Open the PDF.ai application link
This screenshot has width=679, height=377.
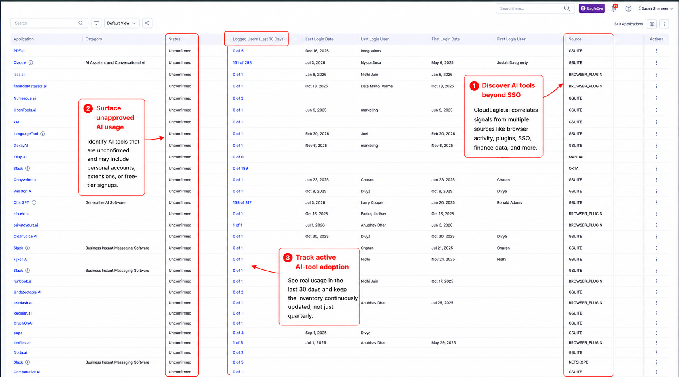19,51
